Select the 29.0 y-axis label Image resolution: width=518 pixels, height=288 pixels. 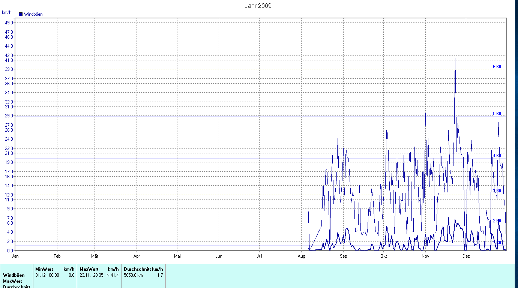9,116
